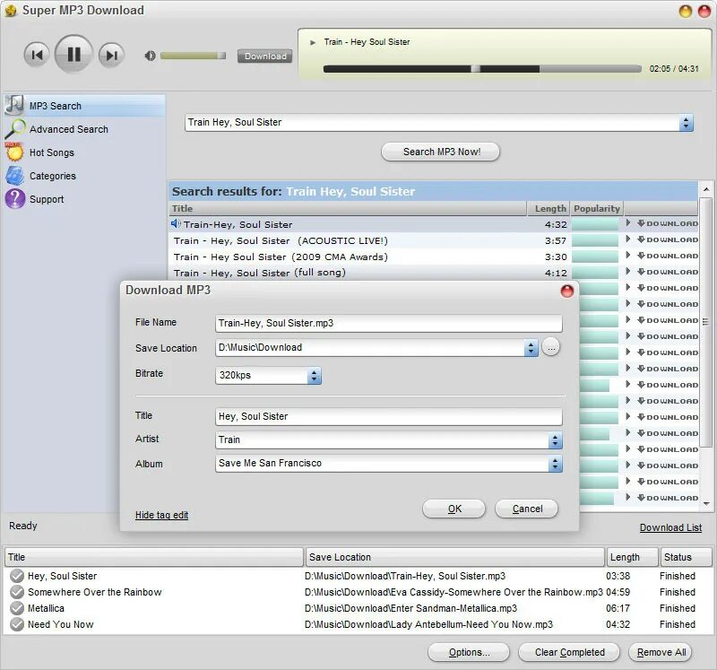Open Hot Songs in the sidebar

point(52,152)
